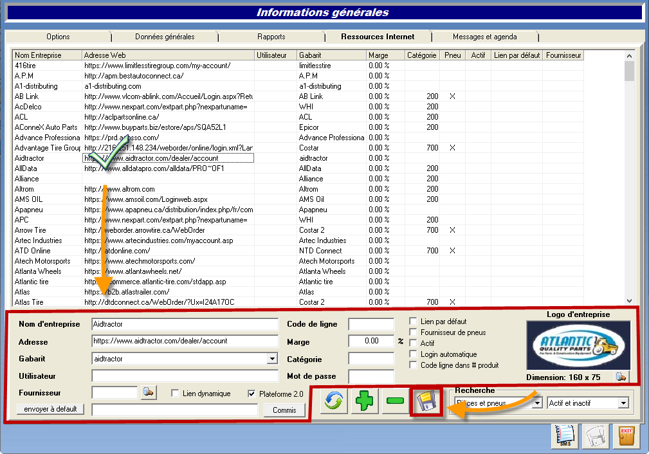Click the orange exit door icon
Viewport: 649px width, 454px height.
point(626,436)
